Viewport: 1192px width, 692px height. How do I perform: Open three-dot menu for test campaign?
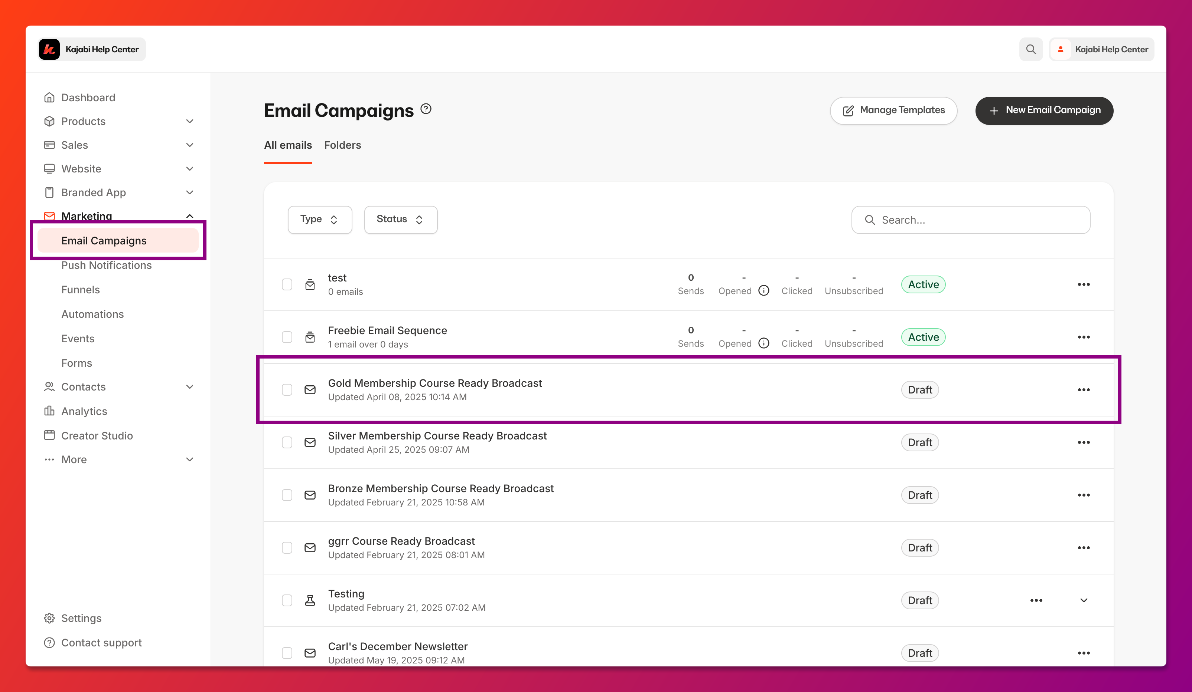(1083, 284)
